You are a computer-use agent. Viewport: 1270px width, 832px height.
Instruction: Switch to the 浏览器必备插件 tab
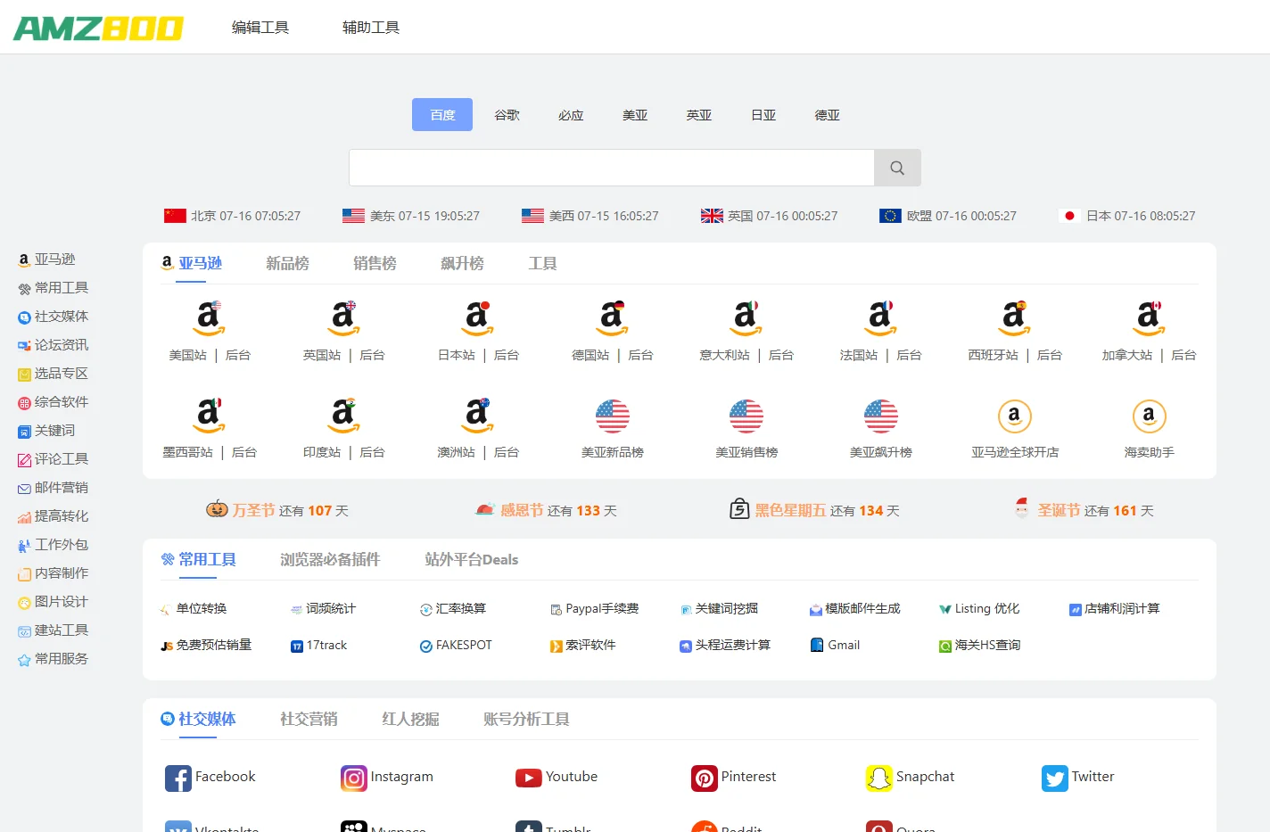point(330,560)
